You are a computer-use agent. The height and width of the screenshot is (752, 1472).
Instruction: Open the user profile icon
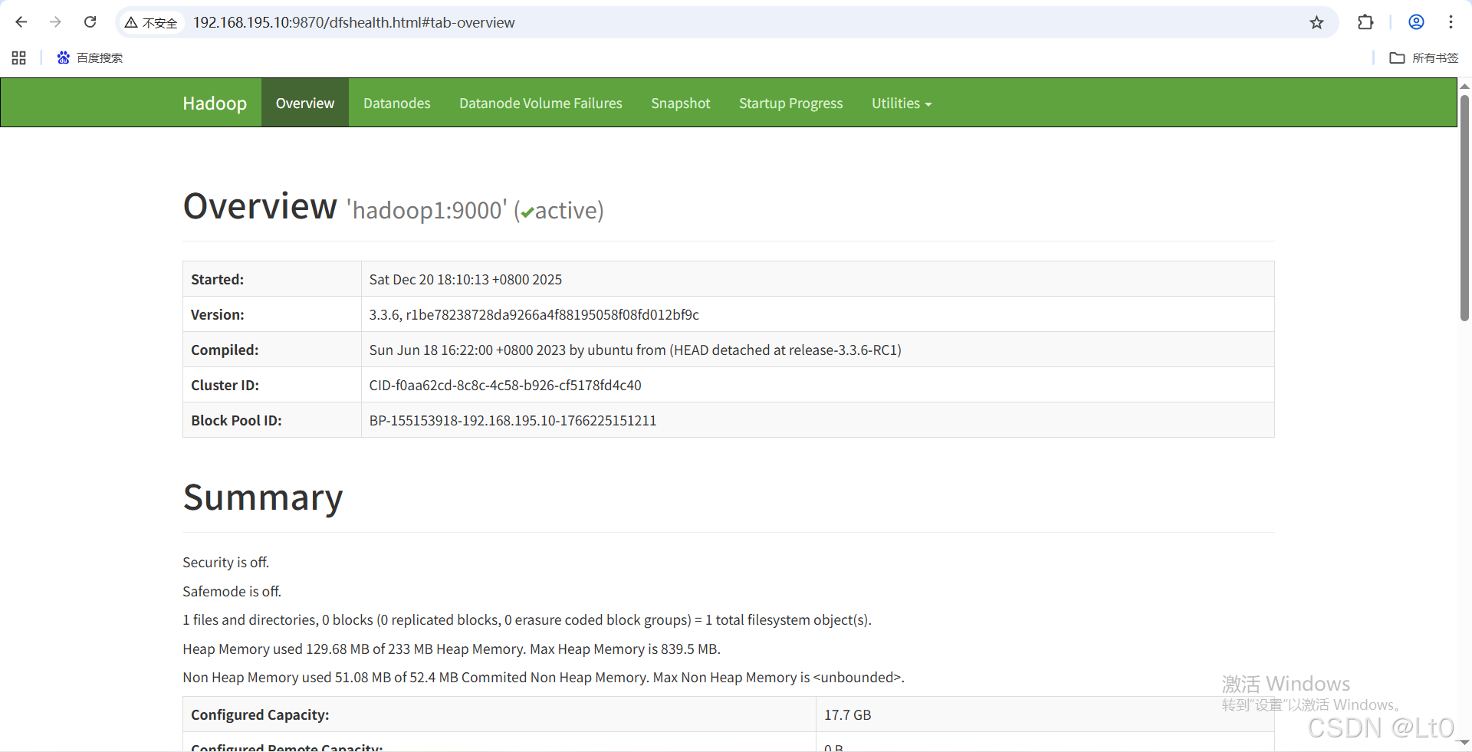(x=1416, y=22)
